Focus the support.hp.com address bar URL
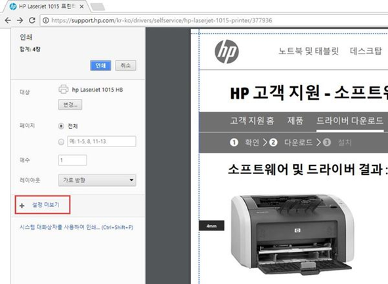Screen dimensions: 388x284 point(162,20)
